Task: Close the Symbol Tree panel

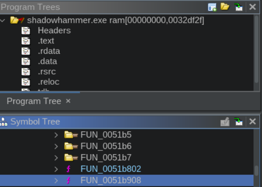Action: (252, 122)
